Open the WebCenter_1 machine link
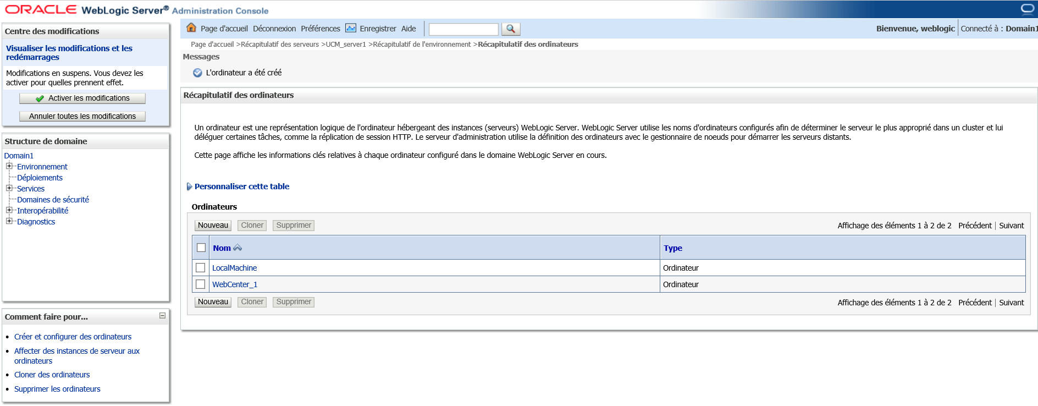Viewport: 1038px width, 406px height. (235, 284)
